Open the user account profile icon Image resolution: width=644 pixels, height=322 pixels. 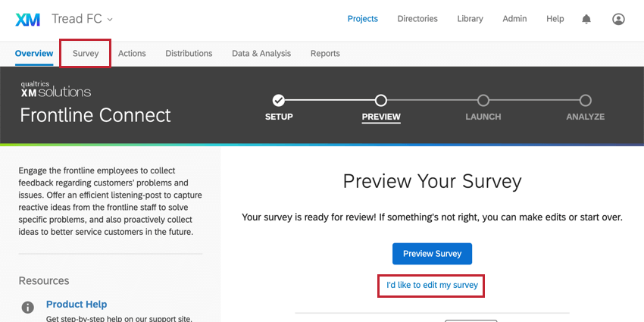pyautogui.click(x=618, y=19)
